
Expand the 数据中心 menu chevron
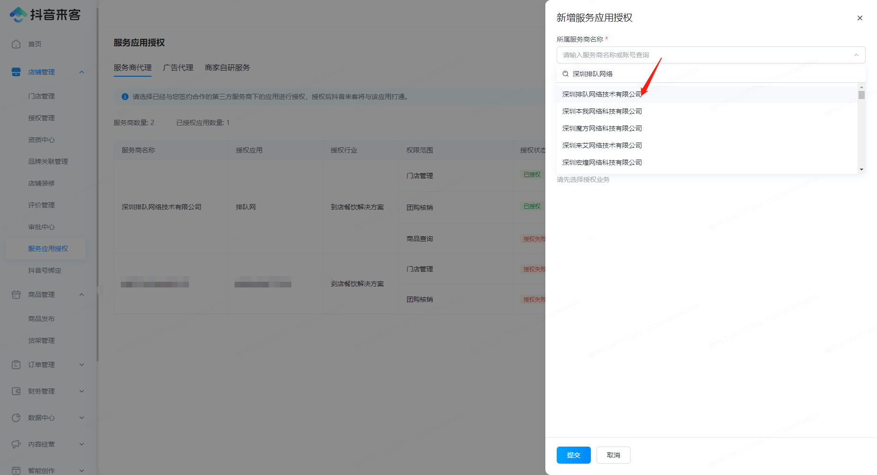pyautogui.click(x=81, y=418)
